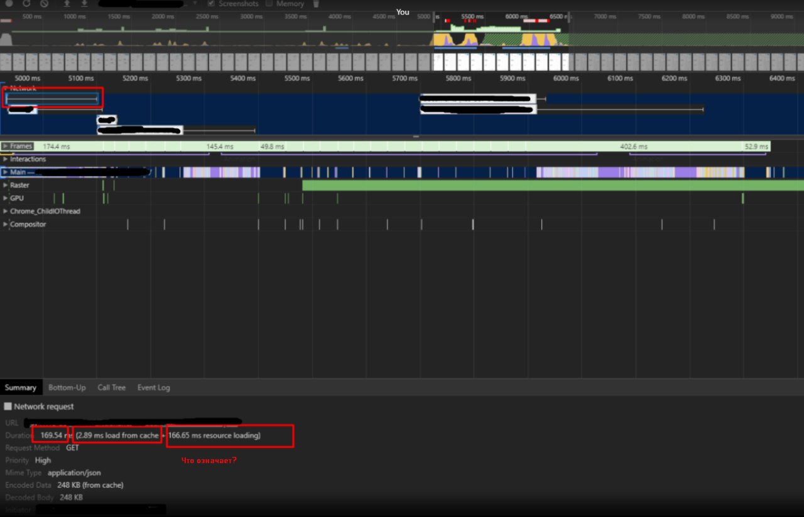Expand the Interactions track
804x517 pixels.
tap(5, 159)
